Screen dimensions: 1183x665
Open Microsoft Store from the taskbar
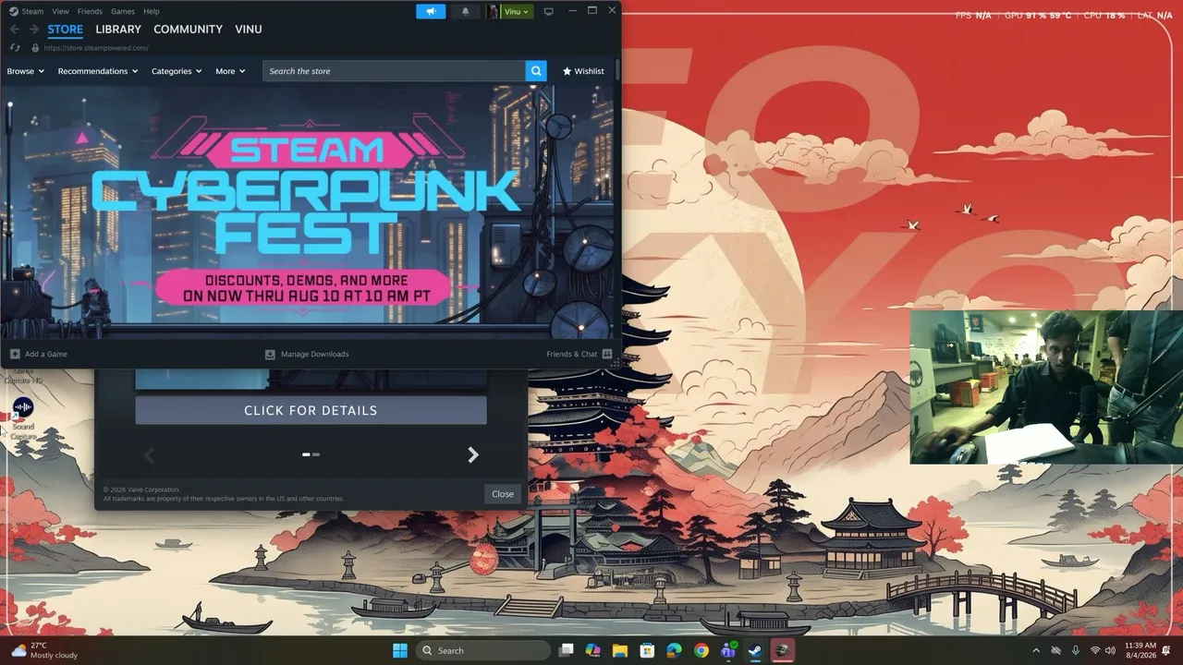pos(647,650)
